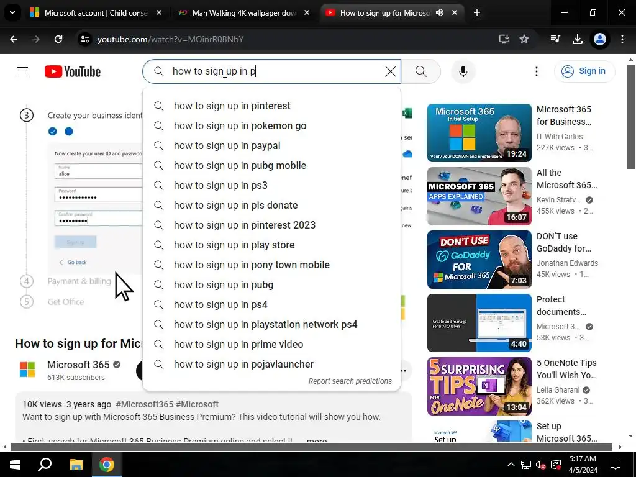
Task: Open Protect documents video thumbnail
Action: click(x=479, y=322)
